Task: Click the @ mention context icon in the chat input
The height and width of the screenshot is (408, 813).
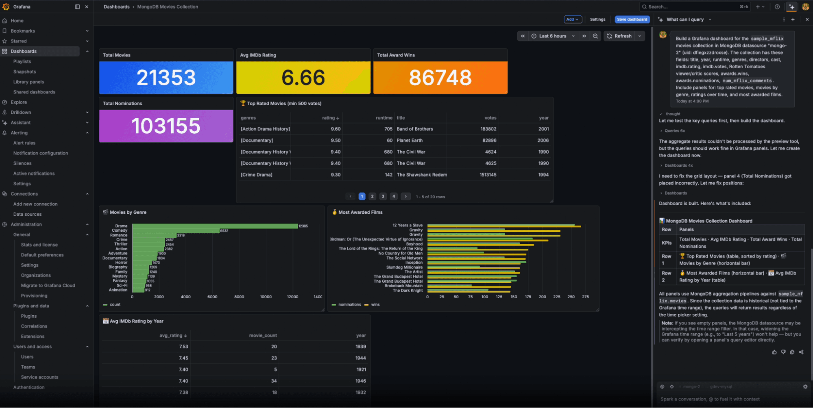Action: (x=662, y=387)
